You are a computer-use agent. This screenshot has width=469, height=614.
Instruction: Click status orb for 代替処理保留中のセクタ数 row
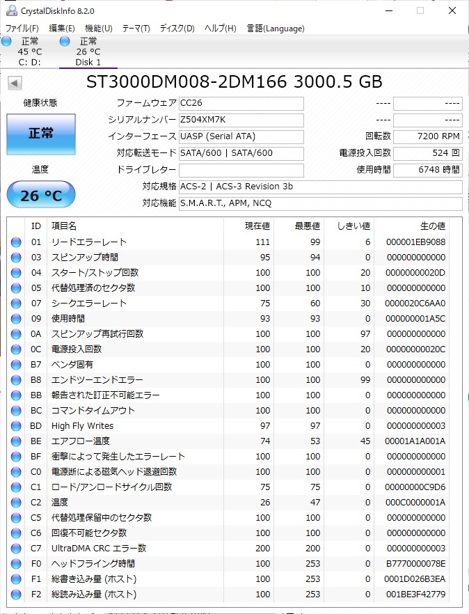tap(16, 518)
